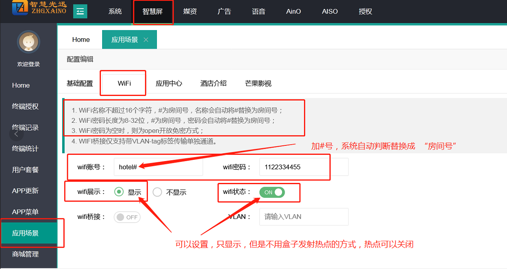Select the 显示 radio button
Viewport: 507px width, 269px height.
[x=119, y=192]
